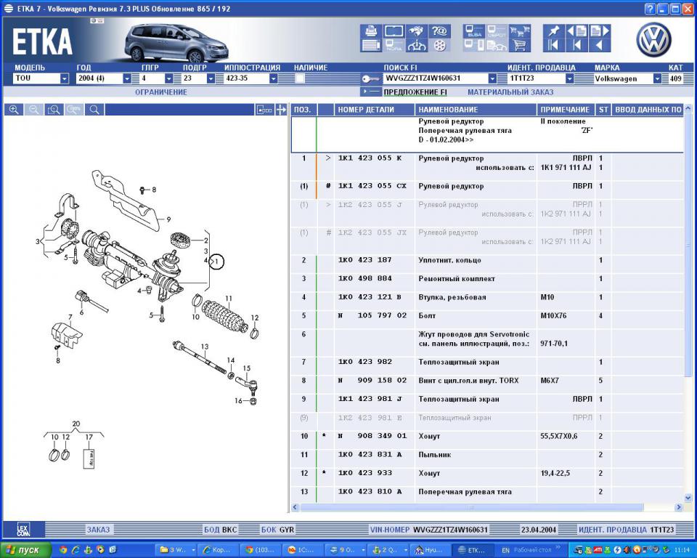
Task: Click the КАТ field showing 409
Action: [676, 78]
